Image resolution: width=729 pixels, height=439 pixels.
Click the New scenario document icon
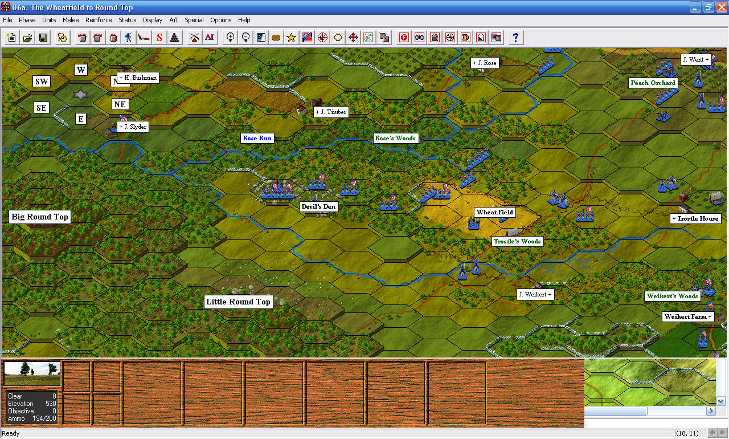pos(11,38)
